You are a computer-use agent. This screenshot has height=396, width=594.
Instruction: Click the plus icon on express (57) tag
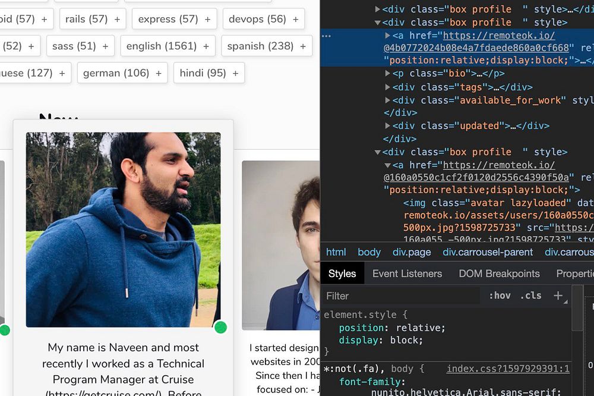tap(207, 20)
